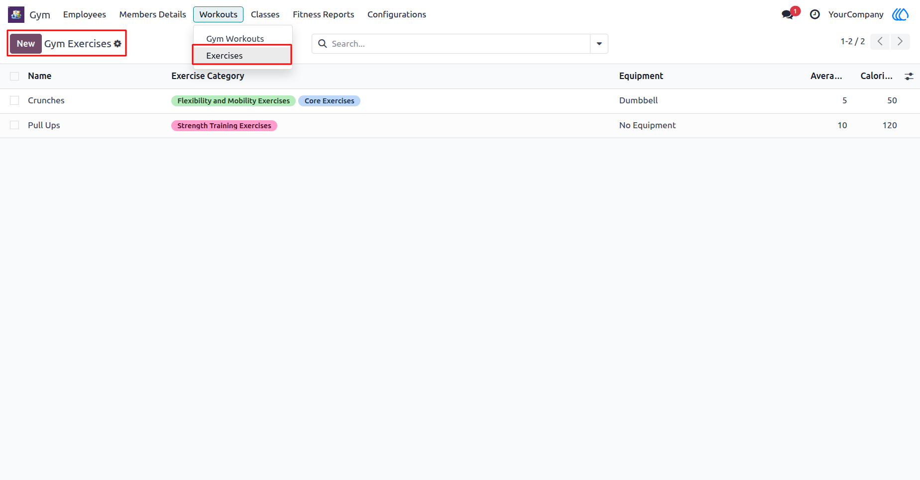Open the activities clock icon

coord(815,14)
